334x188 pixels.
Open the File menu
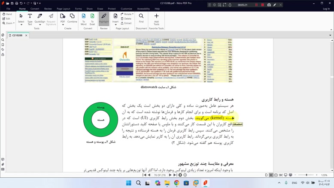pyautogui.click(x=8, y=9)
